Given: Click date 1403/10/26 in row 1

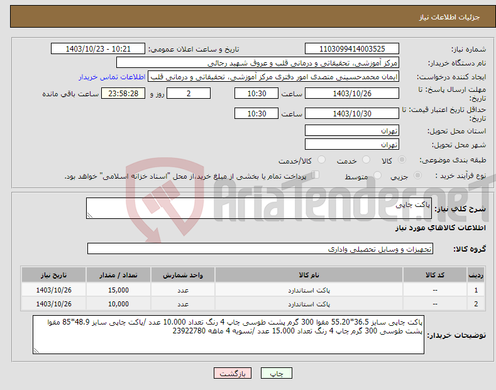Looking at the screenshot, I should click(54, 290).
